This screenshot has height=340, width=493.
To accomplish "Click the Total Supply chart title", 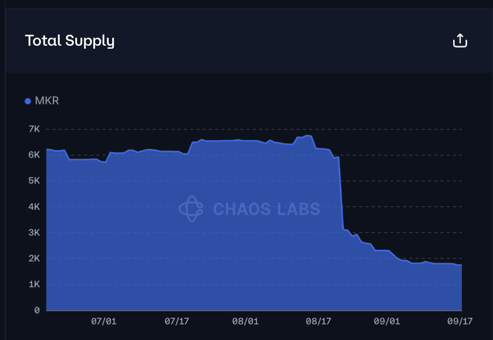I will (x=70, y=40).
